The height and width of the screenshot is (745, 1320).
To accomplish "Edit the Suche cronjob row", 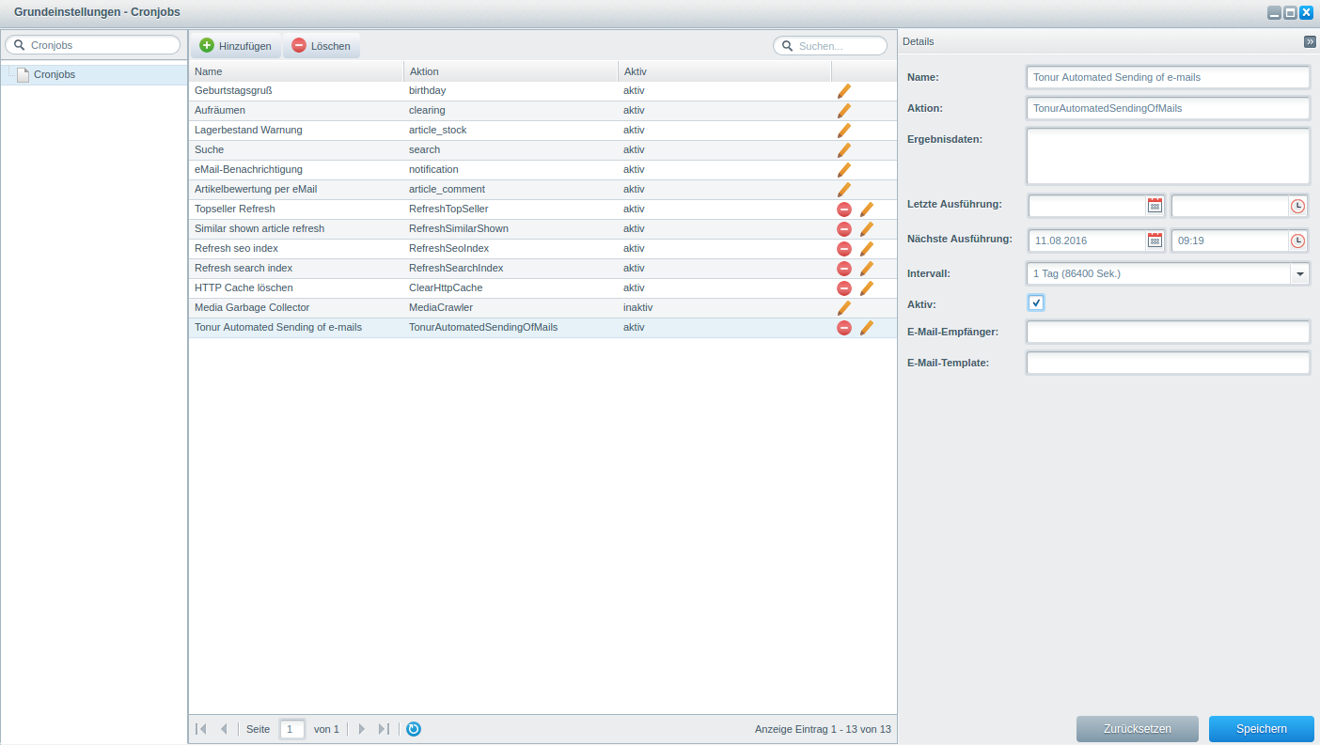I will 844,150.
